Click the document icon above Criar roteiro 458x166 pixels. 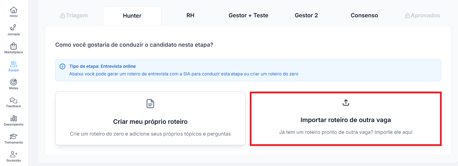click(150, 103)
